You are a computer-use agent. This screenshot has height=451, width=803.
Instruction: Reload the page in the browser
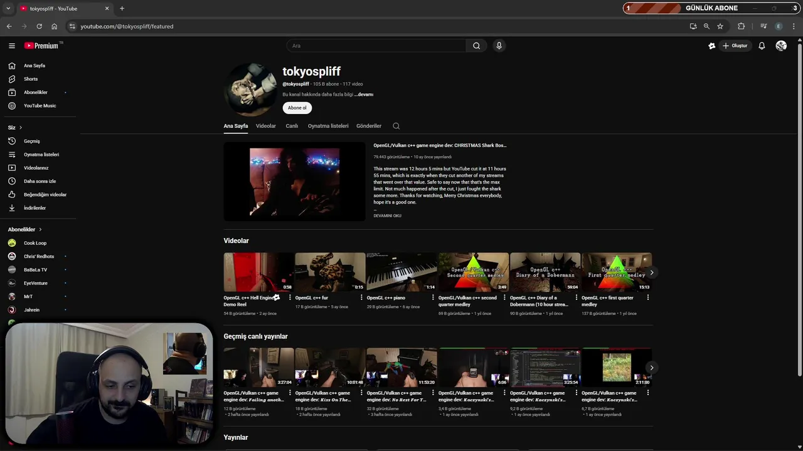point(39,26)
